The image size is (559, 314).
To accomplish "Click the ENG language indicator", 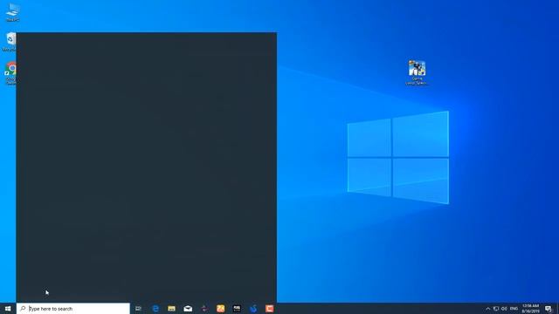I will [514, 309].
